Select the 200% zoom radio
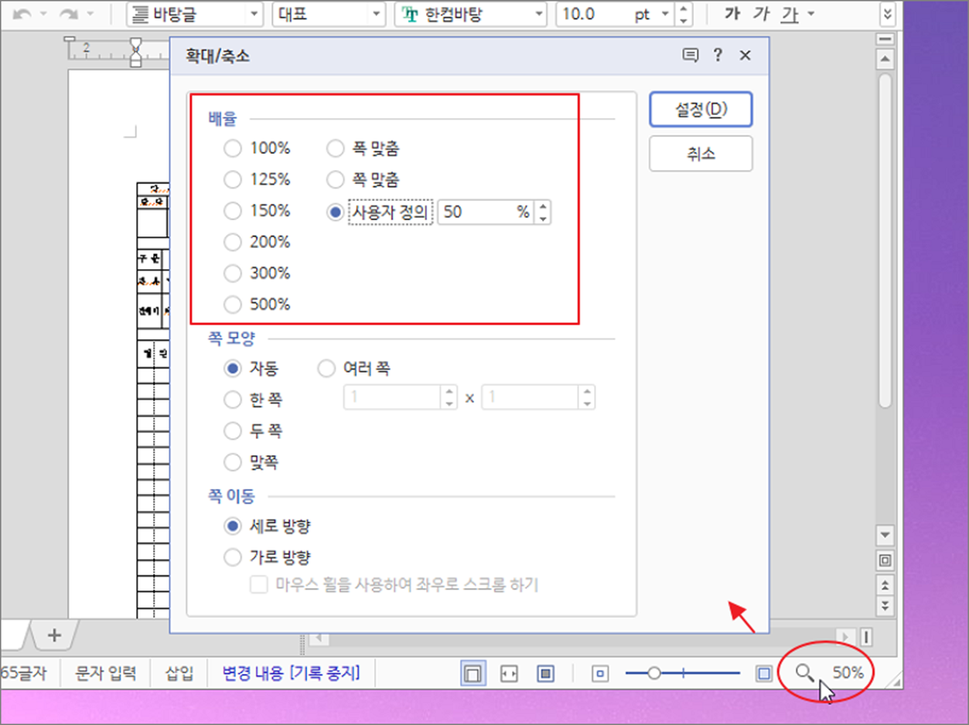 (x=233, y=242)
